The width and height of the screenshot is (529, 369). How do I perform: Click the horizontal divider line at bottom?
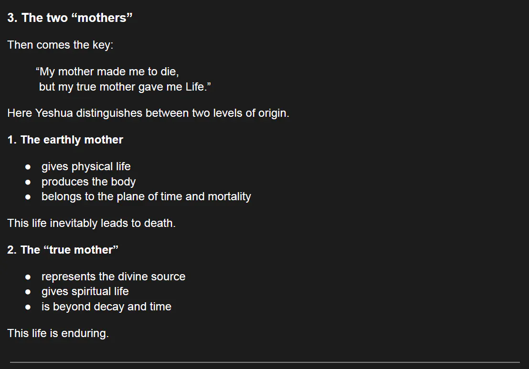[x=265, y=362]
